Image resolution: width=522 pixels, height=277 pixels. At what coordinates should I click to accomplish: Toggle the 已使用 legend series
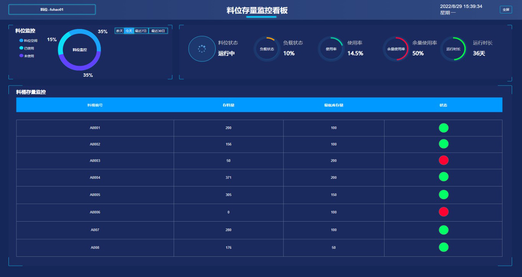coord(27,48)
